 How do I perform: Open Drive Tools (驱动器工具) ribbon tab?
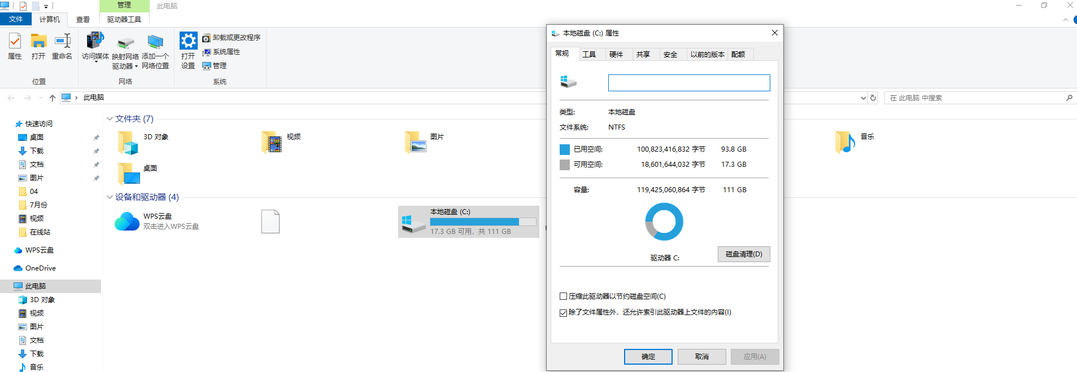tap(124, 19)
